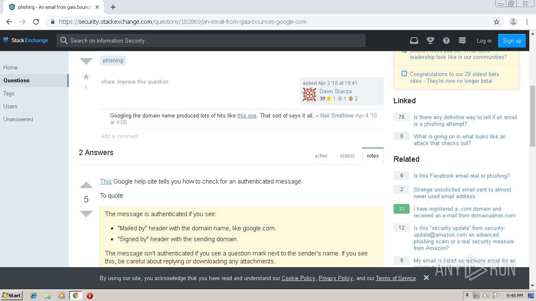Click the Sign up button
The image size is (536, 301).
tap(512, 41)
